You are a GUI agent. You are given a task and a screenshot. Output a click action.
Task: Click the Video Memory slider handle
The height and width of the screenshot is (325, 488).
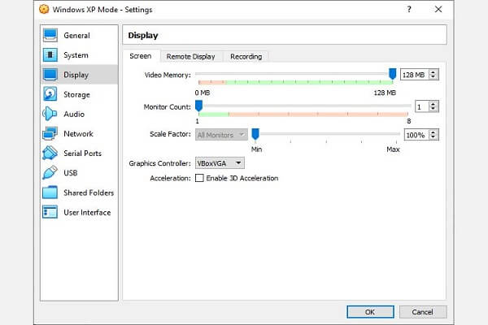(x=393, y=74)
